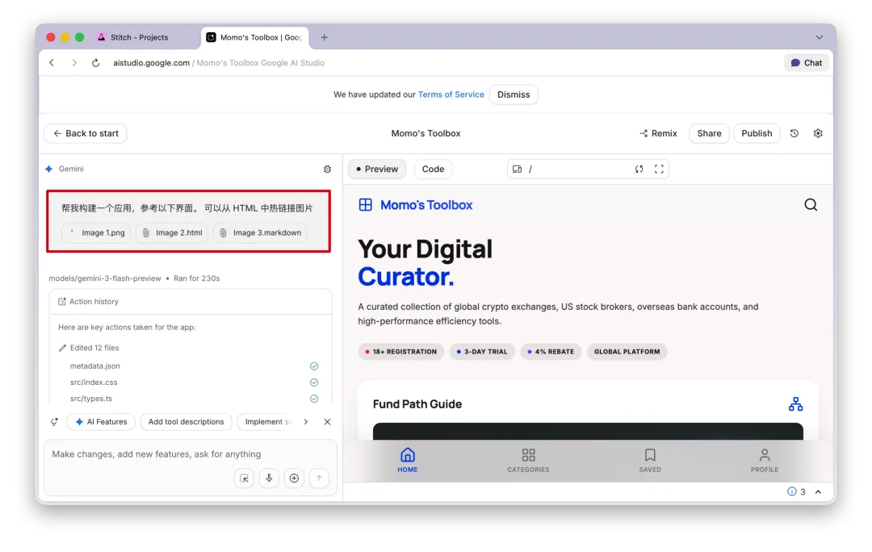872x552 pixels.
Task: Open version history clock icon
Action: click(794, 133)
